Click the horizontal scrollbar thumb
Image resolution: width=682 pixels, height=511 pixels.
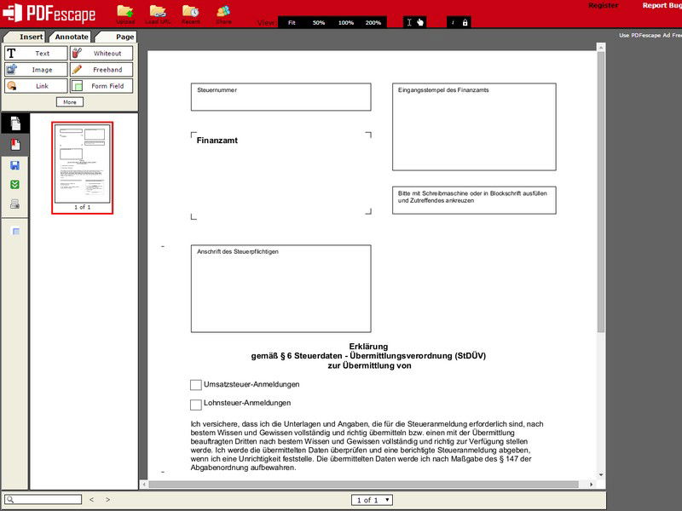364,484
